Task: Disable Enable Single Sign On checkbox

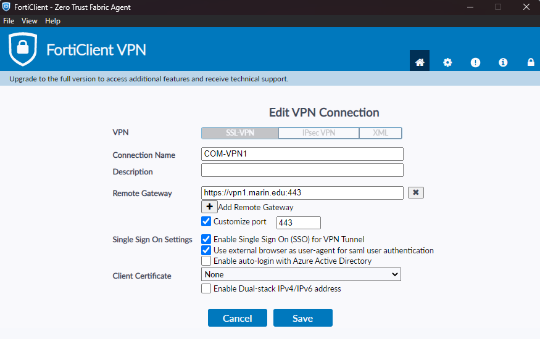Action: point(206,239)
